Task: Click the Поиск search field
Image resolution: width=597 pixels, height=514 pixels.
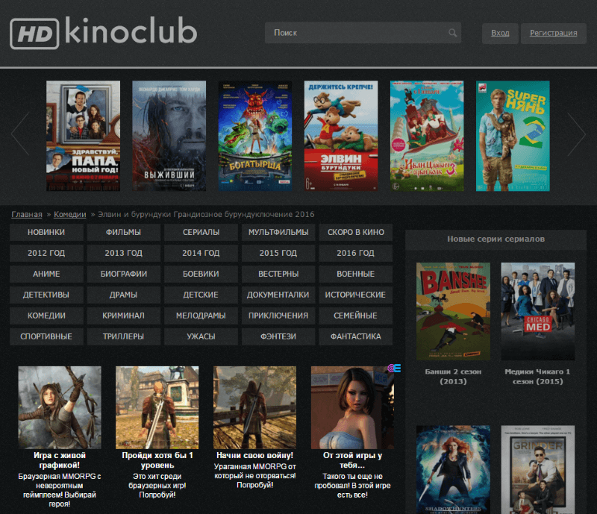Action: coord(363,33)
